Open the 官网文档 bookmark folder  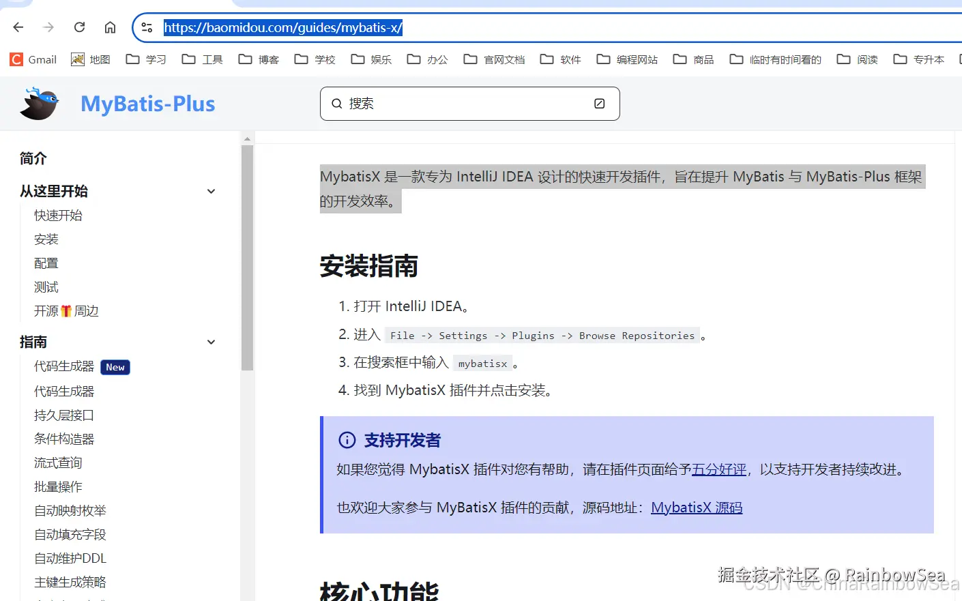pyautogui.click(x=494, y=59)
